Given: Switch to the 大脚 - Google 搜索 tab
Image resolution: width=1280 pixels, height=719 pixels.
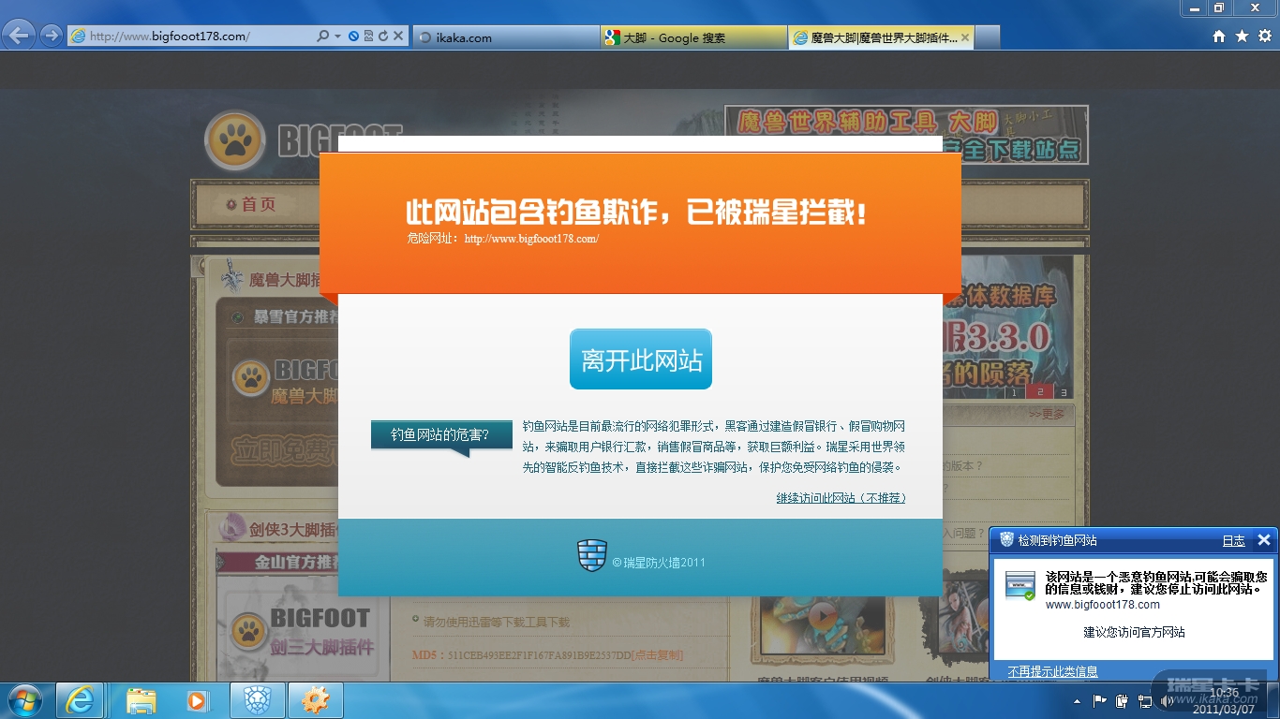Looking at the screenshot, I should [693, 37].
